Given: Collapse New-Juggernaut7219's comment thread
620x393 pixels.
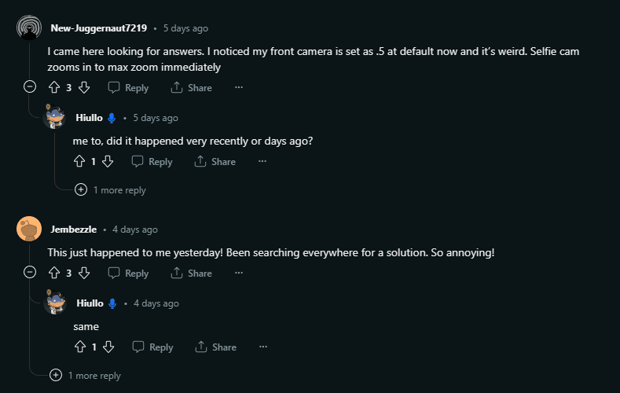Looking at the screenshot, I should click(x=30, y=87).
